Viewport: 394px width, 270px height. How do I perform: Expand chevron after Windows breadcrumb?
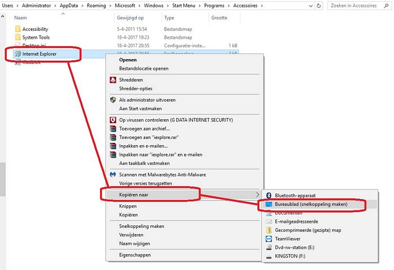tap(168, 6)
